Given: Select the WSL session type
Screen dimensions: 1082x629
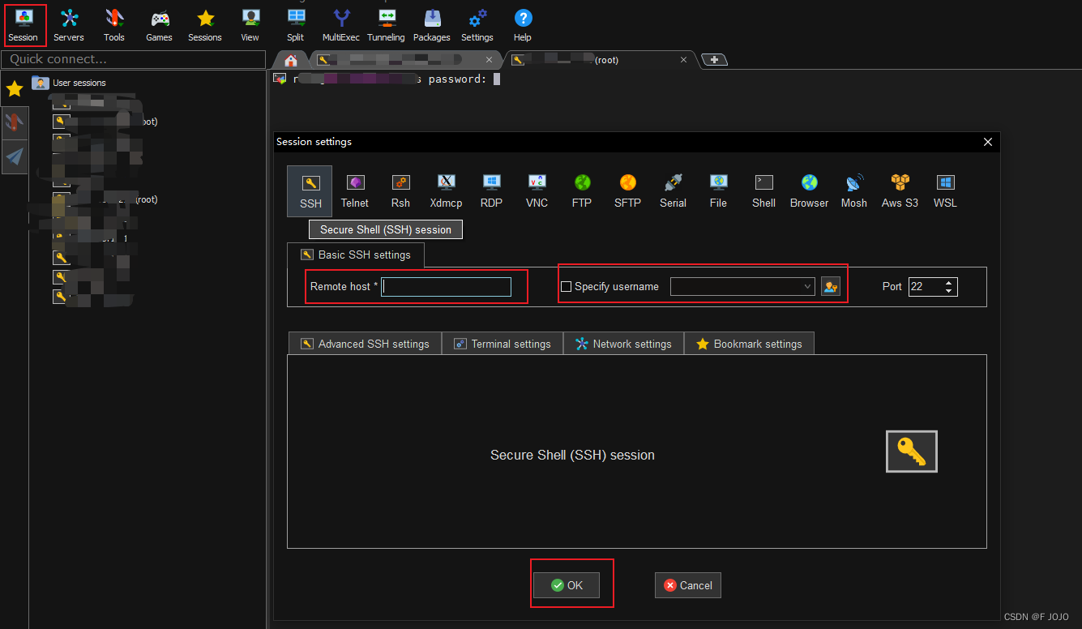Looking at the screenshot, I should pyautogui.click(x=945, y=191).
